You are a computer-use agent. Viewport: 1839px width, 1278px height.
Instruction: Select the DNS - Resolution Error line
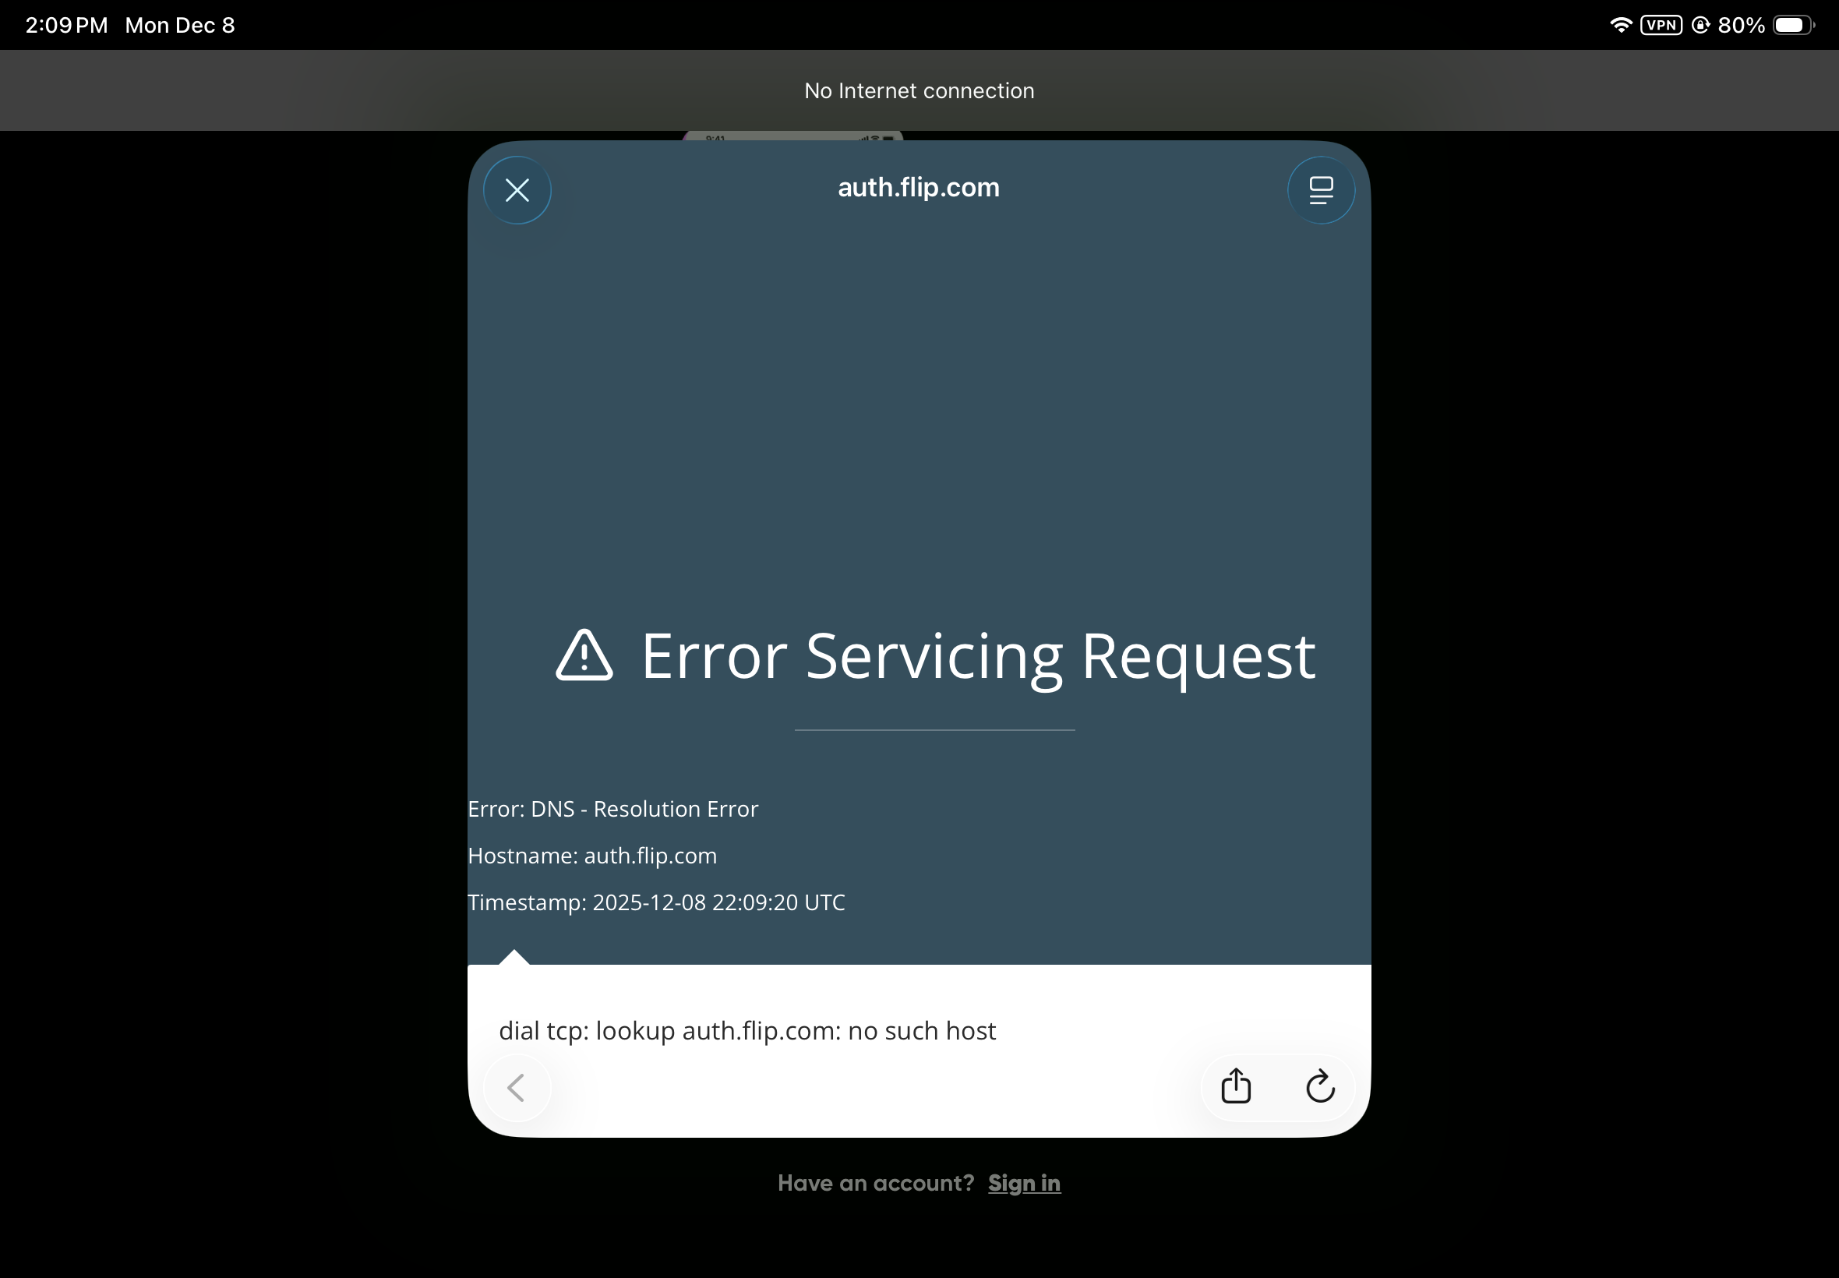click(x=612, y=809)
